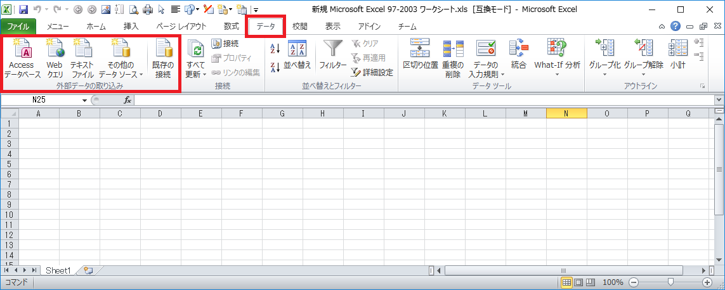725x290 pixels.
Task: Select the Sheet1 tab
Action: pos(58,270)
